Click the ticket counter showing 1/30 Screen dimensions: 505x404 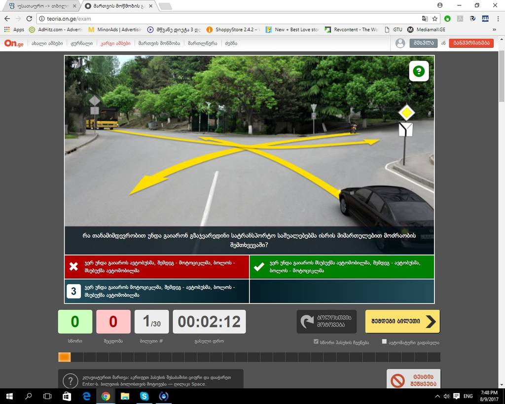coord(152,322)
